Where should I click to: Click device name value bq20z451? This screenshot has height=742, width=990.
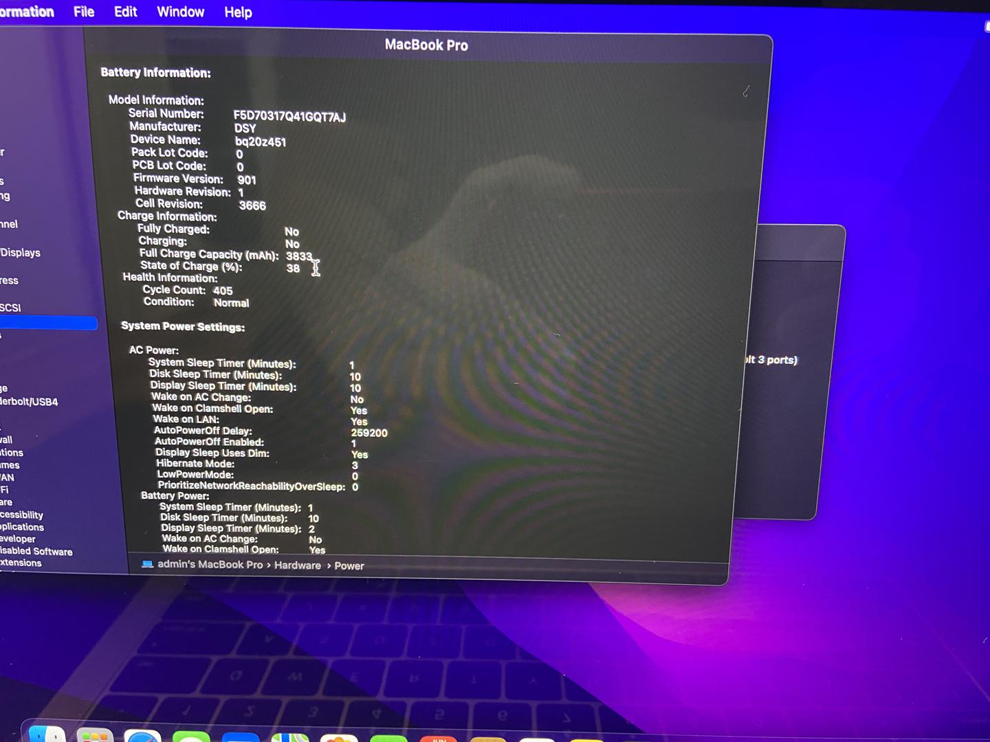coord(261,142)
